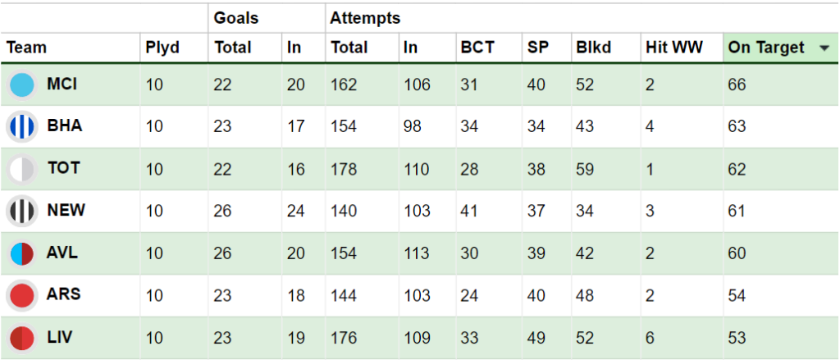The image size is (840, 360).
Task: Select LIV's Attempts Total cell 176
Action: (x=344, y=338)
